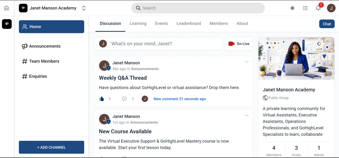Toggle light/dark theme sun icon

(x=292, y=8)
